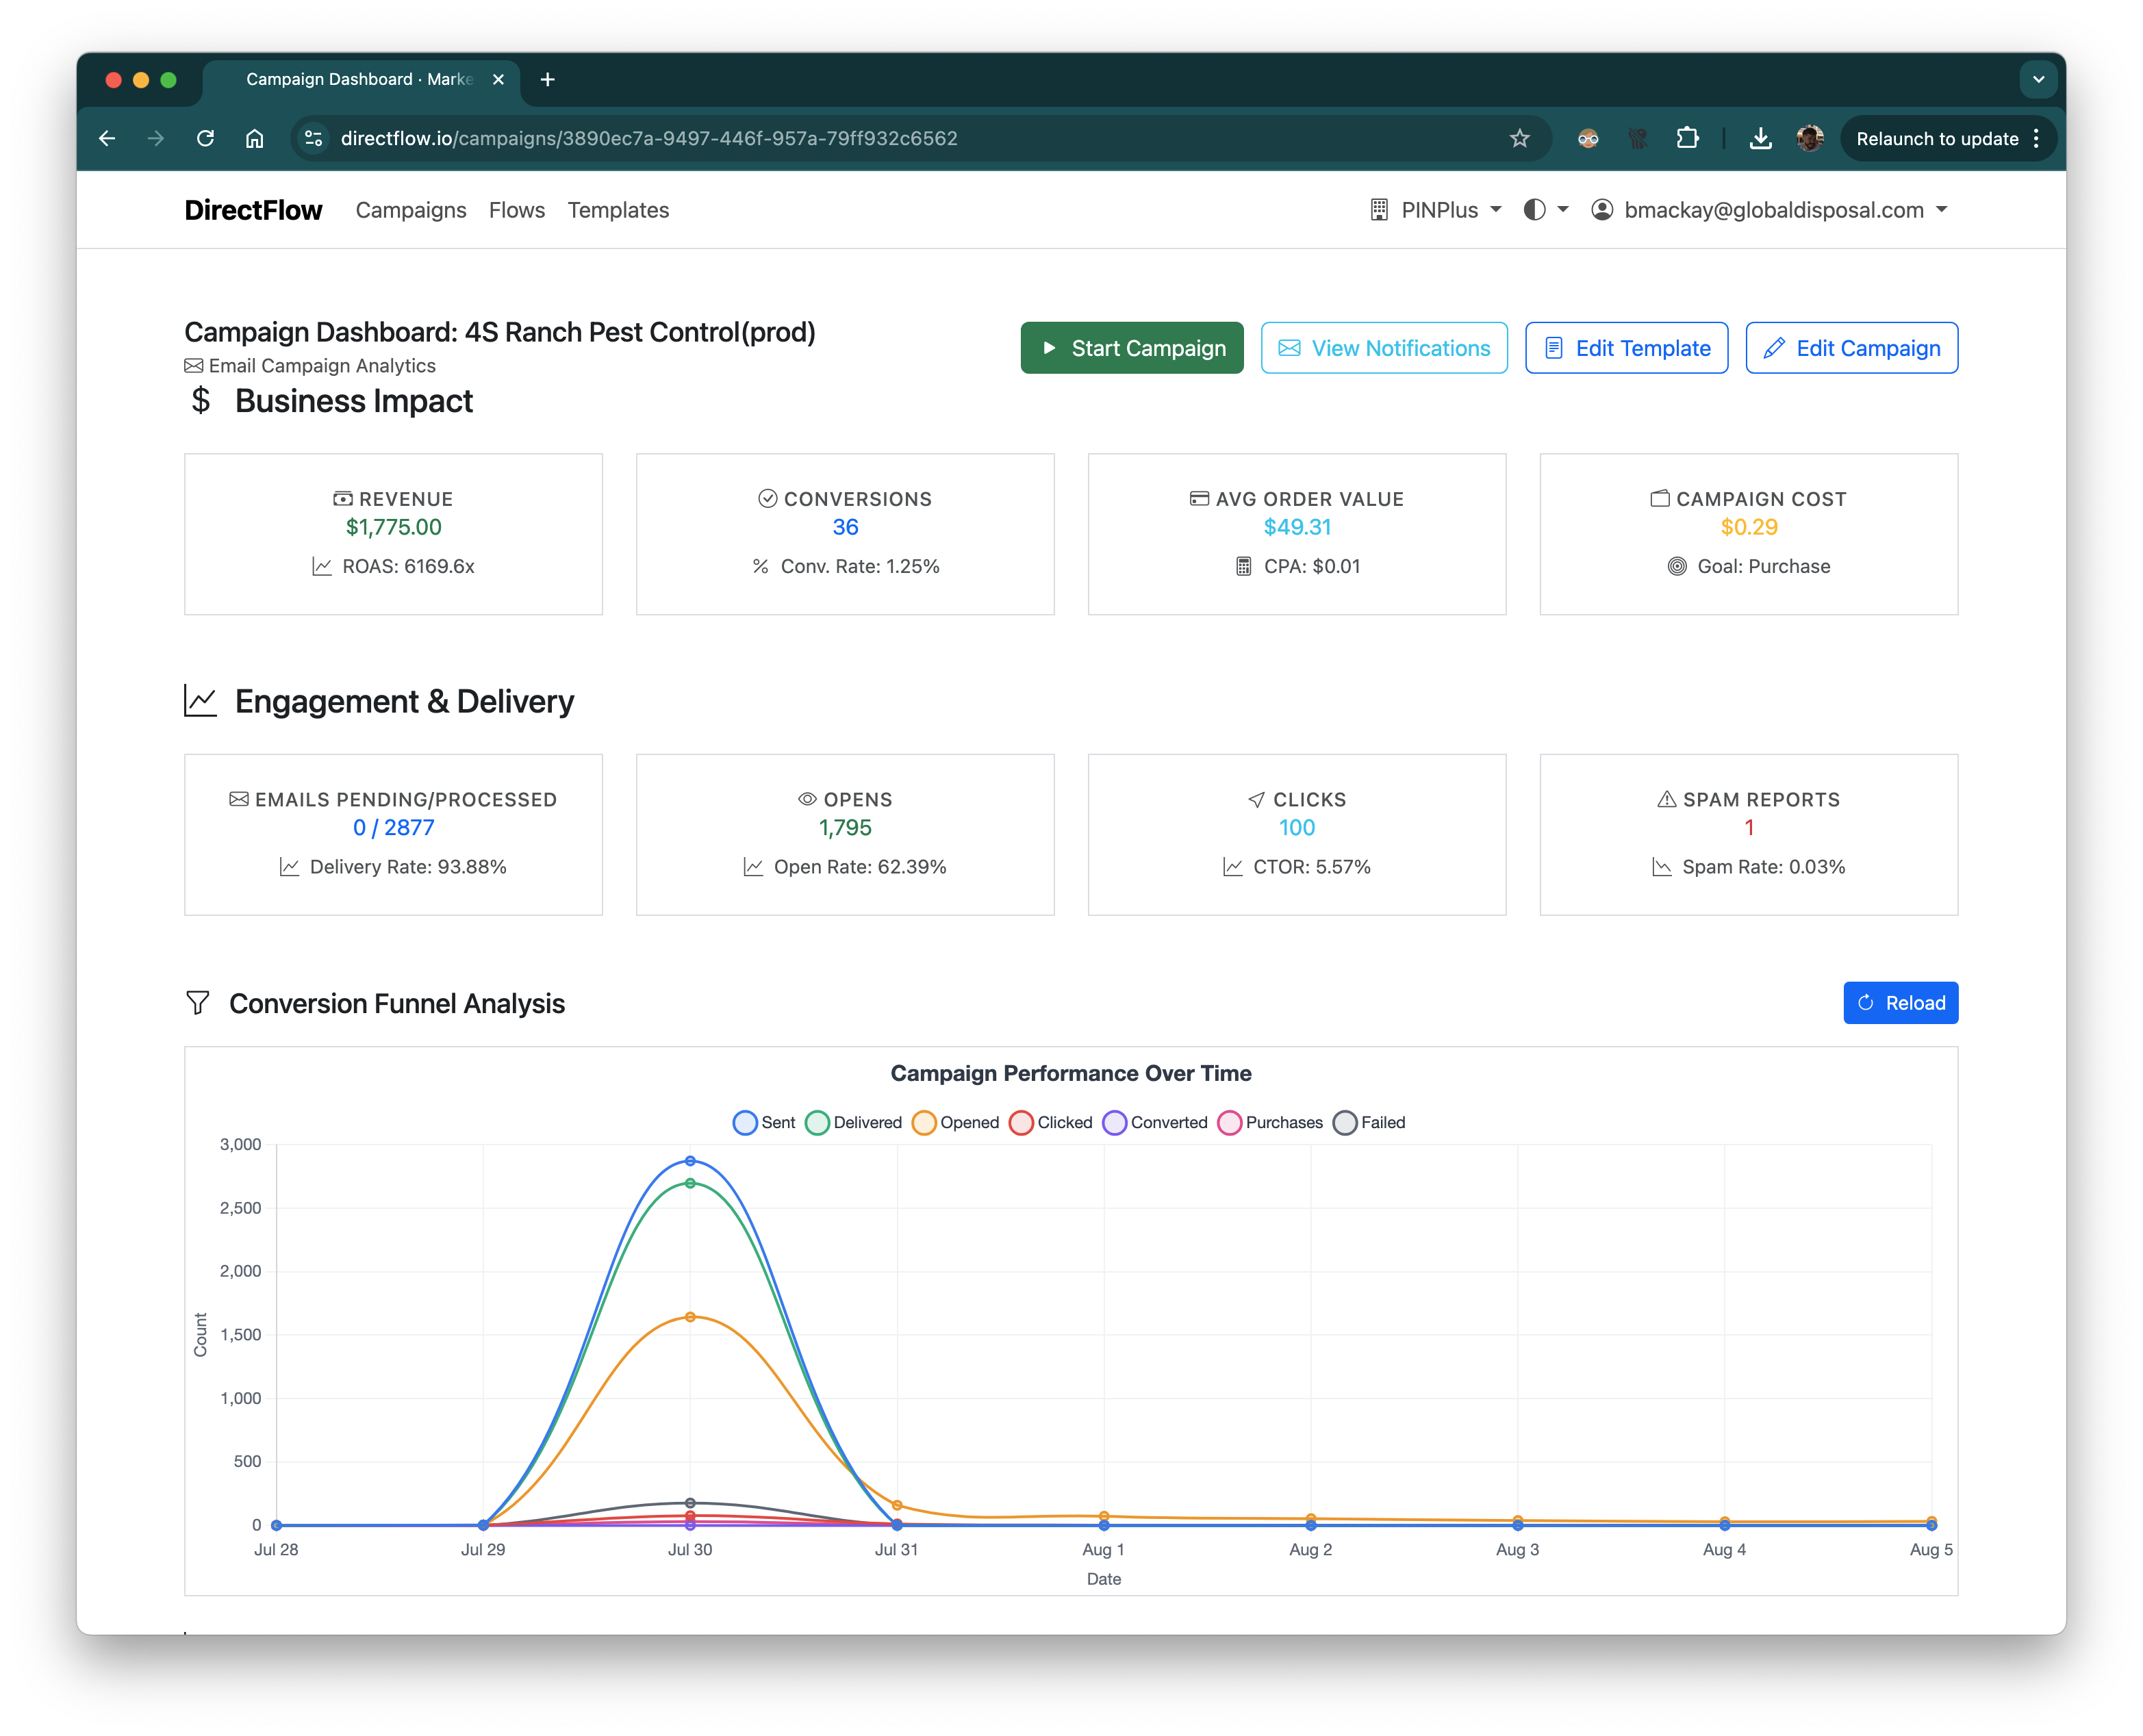Click site info icon in address bar
Screen dimensions: 2143x1736
(x=314, y=139)
